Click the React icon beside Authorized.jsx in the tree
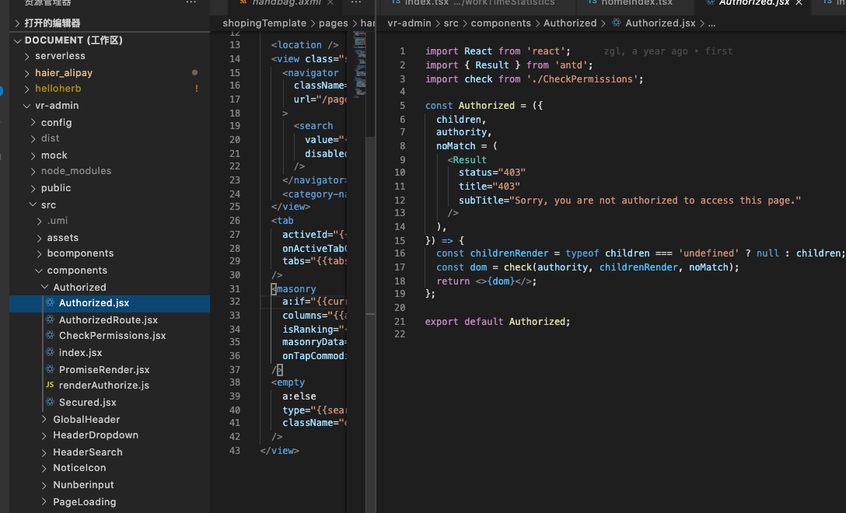Image resolution: width=846 pixels, height=513 pixels. 51,303
